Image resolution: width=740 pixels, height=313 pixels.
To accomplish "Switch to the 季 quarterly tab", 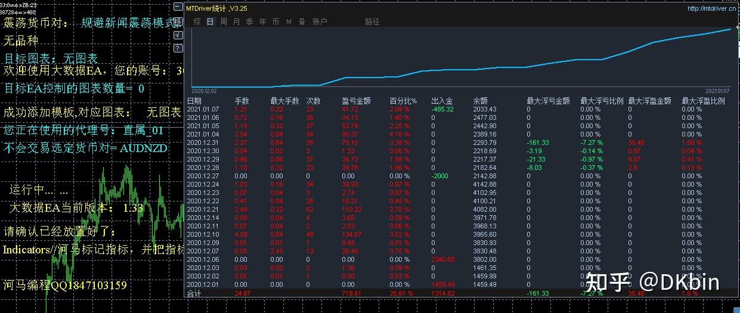I will [x=249, y=21].
